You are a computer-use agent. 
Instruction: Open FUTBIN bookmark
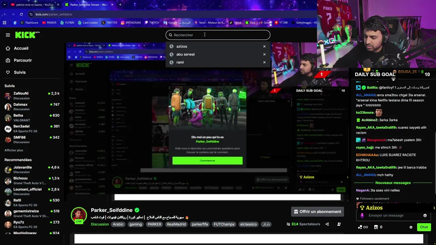[x=67, y=23]
